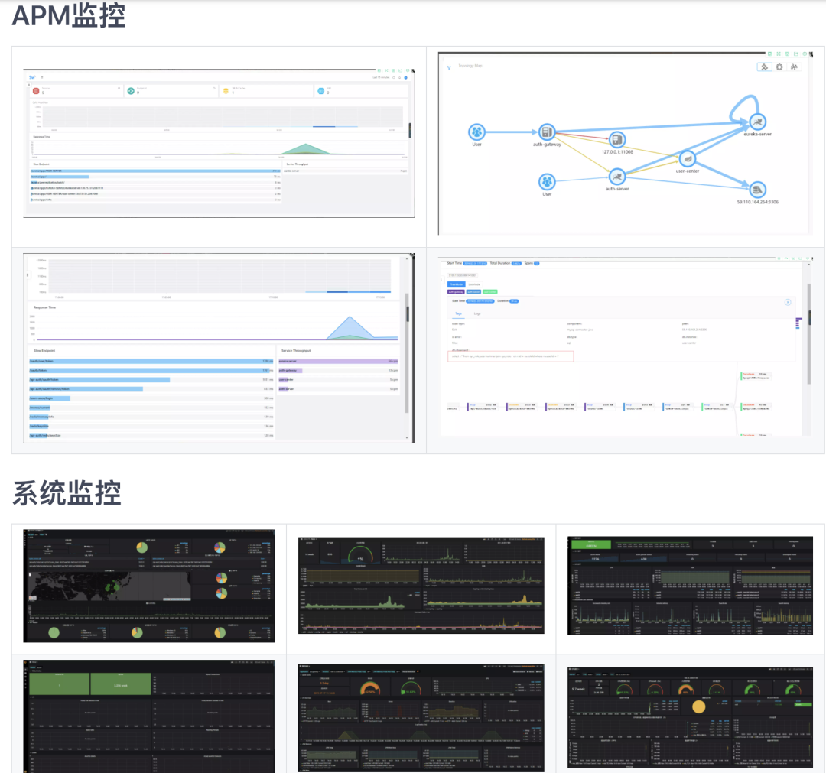Click the auth-gateway node icon
Viewport: 826px width, 773px height.
pyautogui.click(x=546, y=132)
